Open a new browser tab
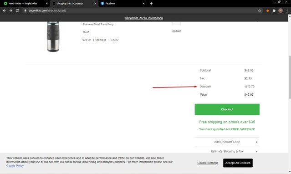Screen dimensions: 291x174 [151, 3]
